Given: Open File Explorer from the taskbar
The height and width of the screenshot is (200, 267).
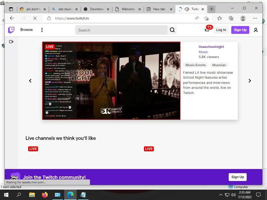Looking at the screenshot, I should [x=32, y=195].
